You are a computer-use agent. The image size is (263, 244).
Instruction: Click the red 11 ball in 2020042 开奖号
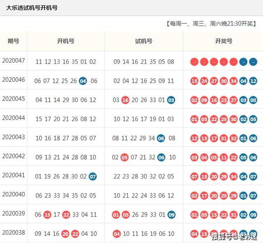tap(224, 158)
